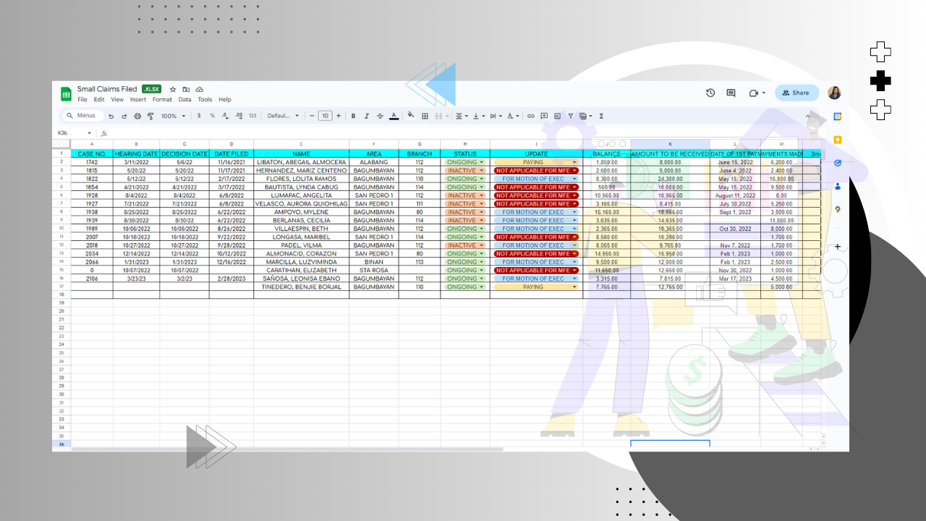
Task: Open version history clock icon
Action: coord(710,93)
